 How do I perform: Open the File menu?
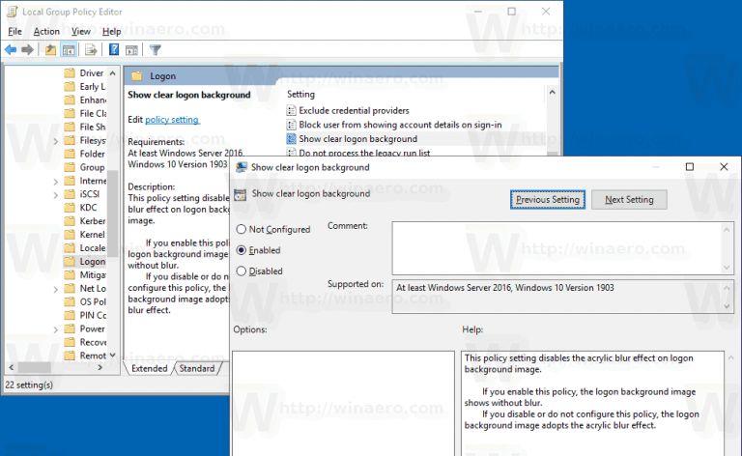15,31
